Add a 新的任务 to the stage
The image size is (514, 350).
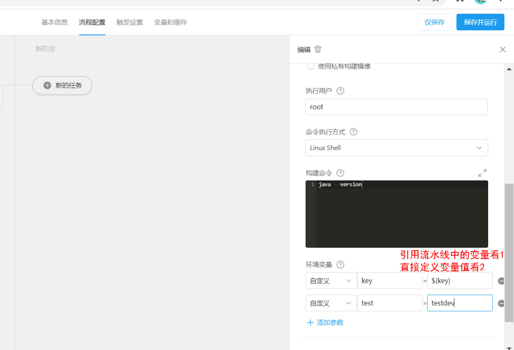tap(62, 85)
